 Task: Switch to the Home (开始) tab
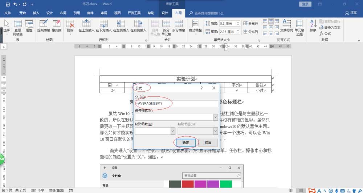(23, 13)
